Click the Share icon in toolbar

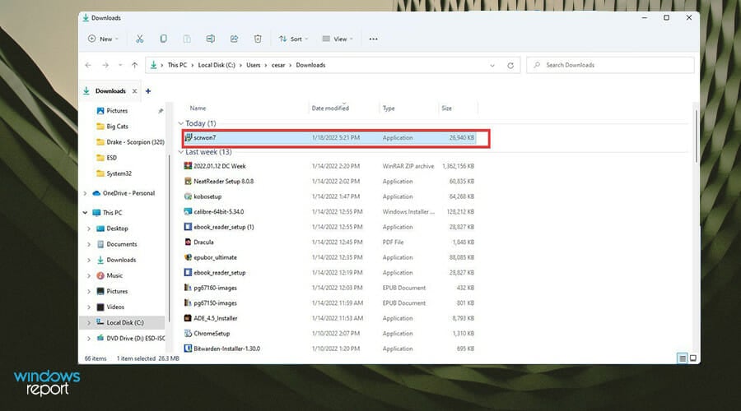pyautogui.click(x=235, y=39)
